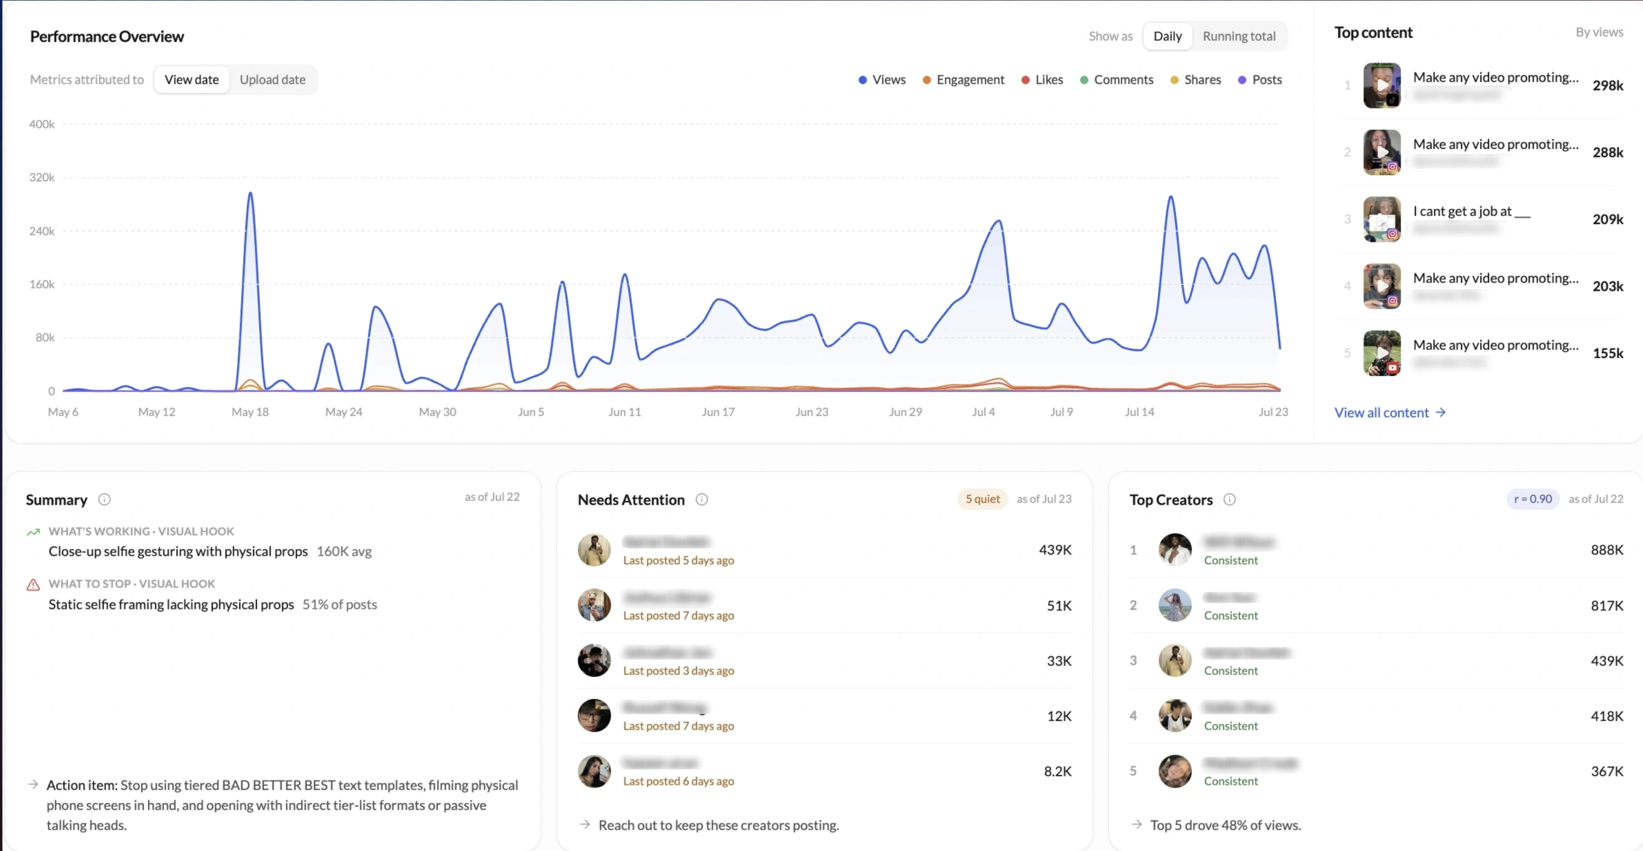Open rank 5 top creator avatar, 367K

point(1175,771)
